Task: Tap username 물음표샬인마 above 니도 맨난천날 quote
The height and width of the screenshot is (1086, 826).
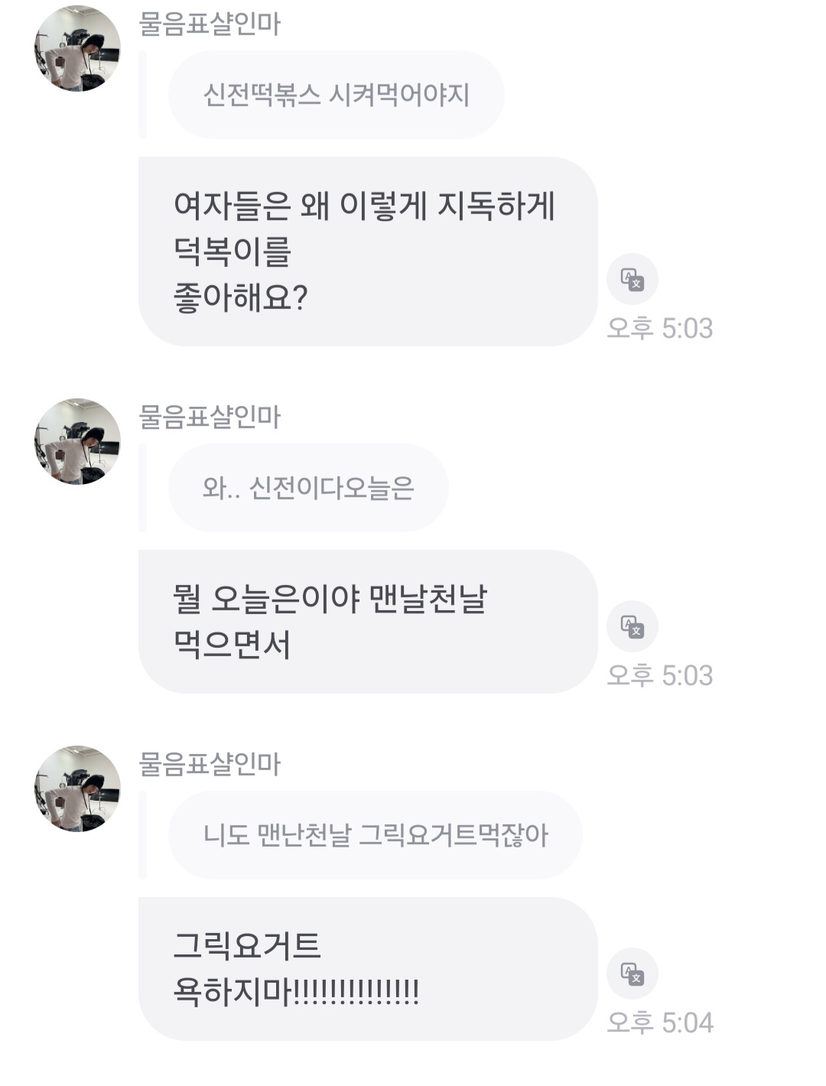Action: coord(210,764)
